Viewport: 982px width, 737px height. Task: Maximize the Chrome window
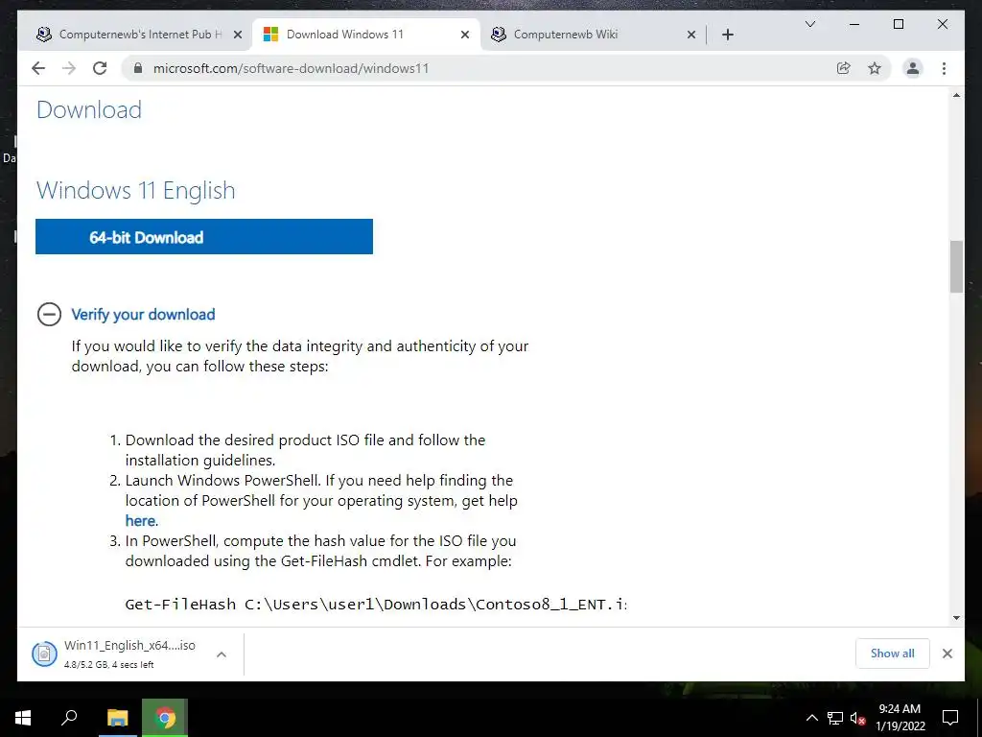coord(898,24)
